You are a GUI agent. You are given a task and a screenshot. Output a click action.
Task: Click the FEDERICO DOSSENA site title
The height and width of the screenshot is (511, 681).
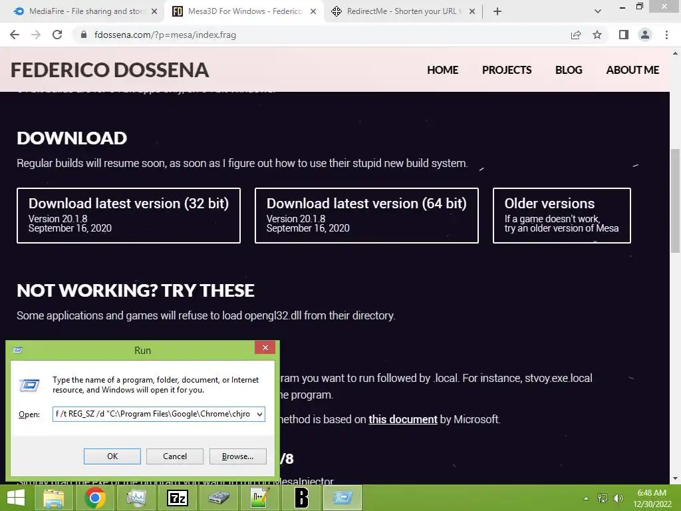(110, 70)
